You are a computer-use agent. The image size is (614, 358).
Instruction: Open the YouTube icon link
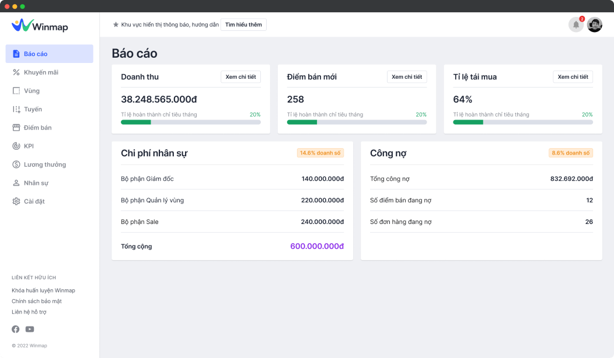click(30, 329)
